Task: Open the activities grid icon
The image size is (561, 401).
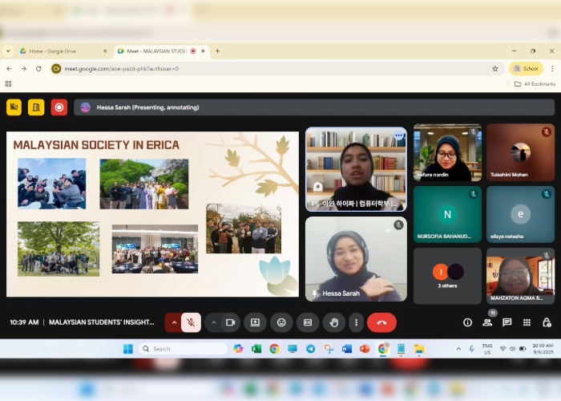Action: tap(527, 322)
